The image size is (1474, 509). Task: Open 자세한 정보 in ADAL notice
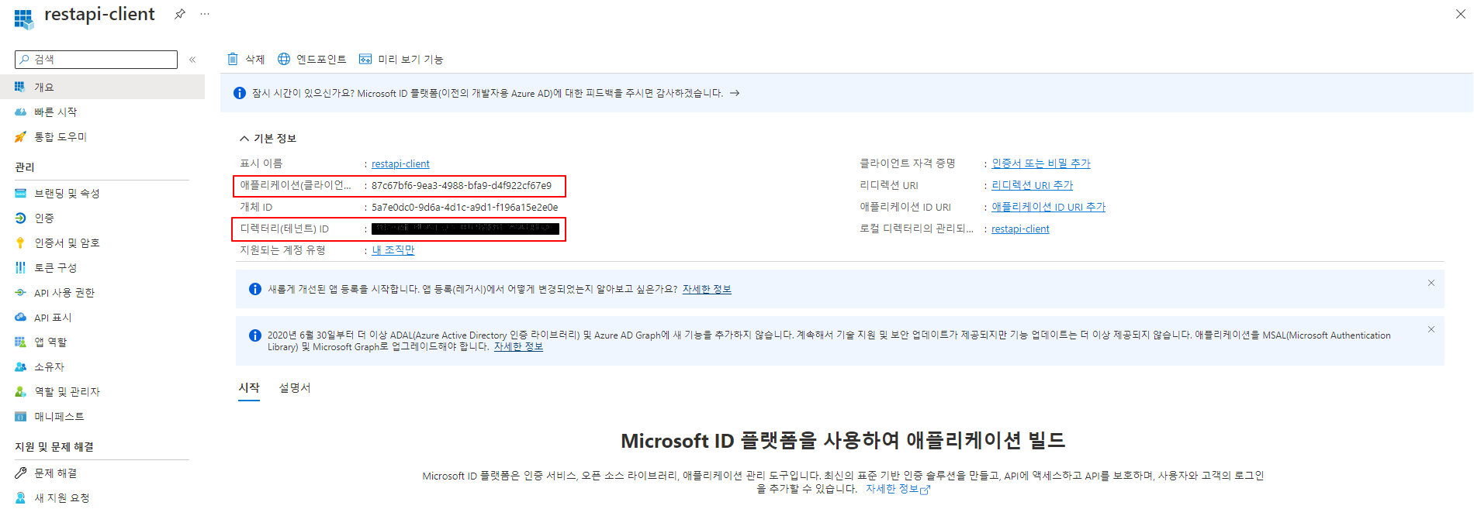(518, 346)
